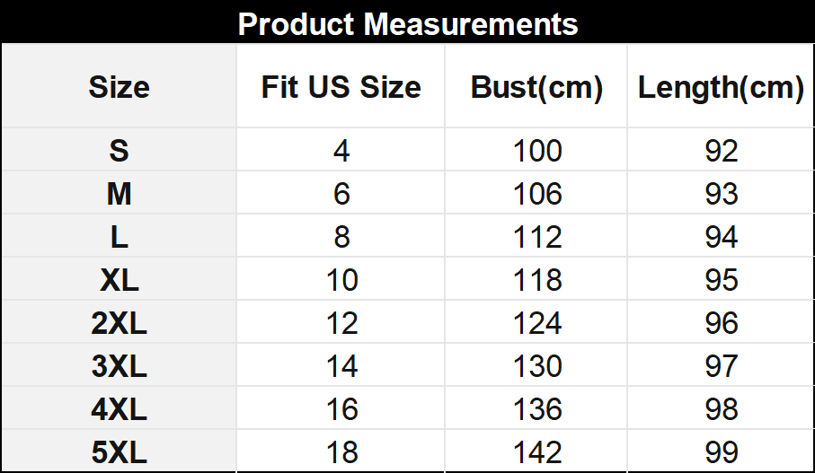Click the Size column header
815x473 pixels.
click(119, 87)
